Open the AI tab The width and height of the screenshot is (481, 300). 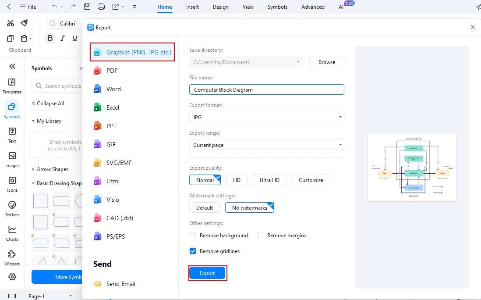(x=341, y=7)
